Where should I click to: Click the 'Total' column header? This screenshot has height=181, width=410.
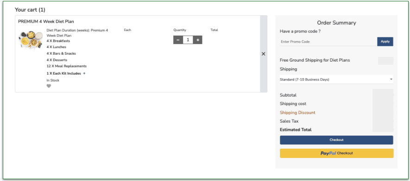pyautogui.click(x=214, y=30)
